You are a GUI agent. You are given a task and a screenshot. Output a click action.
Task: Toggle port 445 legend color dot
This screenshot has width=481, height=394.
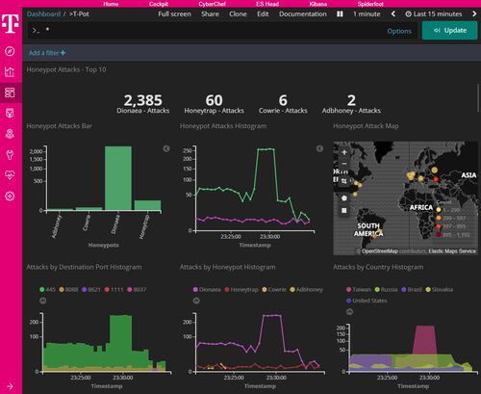point(41,290)
